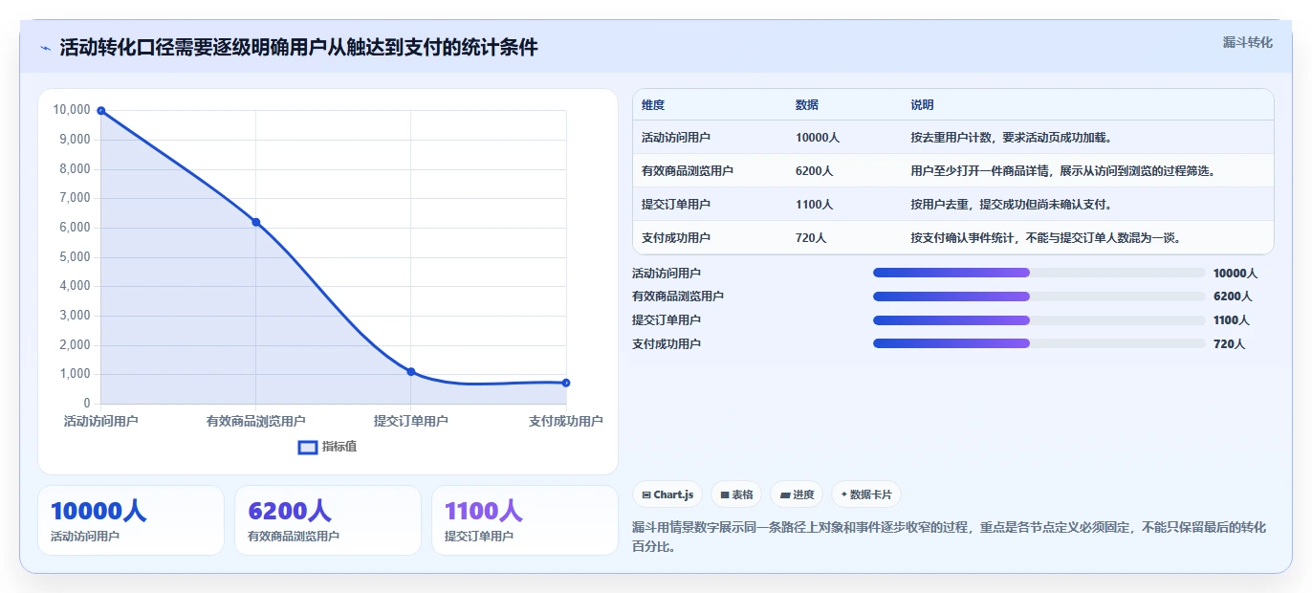Click table value 10000人
Screen dimensions: 1312x593
[x=818, y=138]
